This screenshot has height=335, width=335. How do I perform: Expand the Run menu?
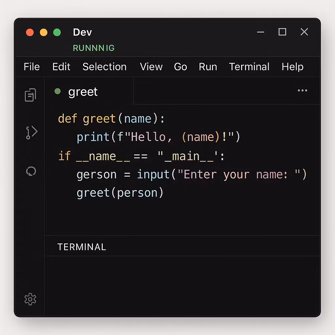[x=208, y=67]
